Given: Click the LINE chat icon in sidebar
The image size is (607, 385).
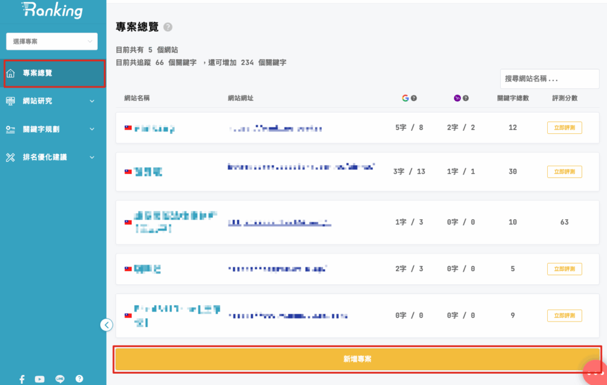Looking at the screenshot, I should 59,378.
